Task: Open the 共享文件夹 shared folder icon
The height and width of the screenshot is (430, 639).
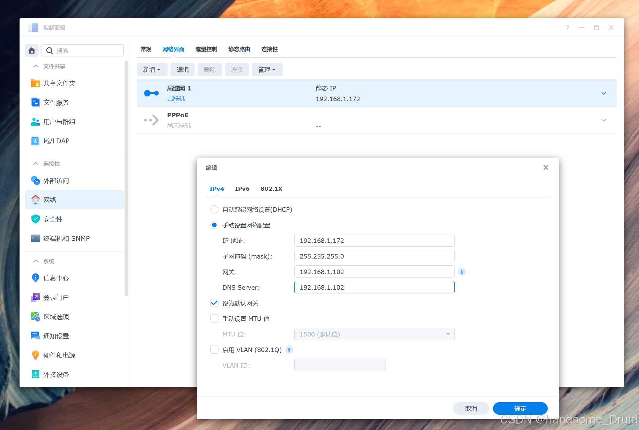Action: tap(35, 83)
